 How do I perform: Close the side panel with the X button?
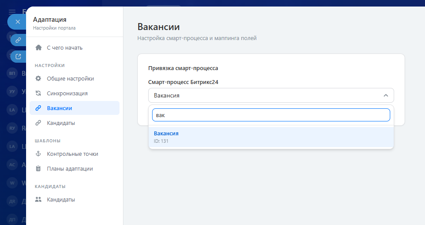(x=18, y=22)
